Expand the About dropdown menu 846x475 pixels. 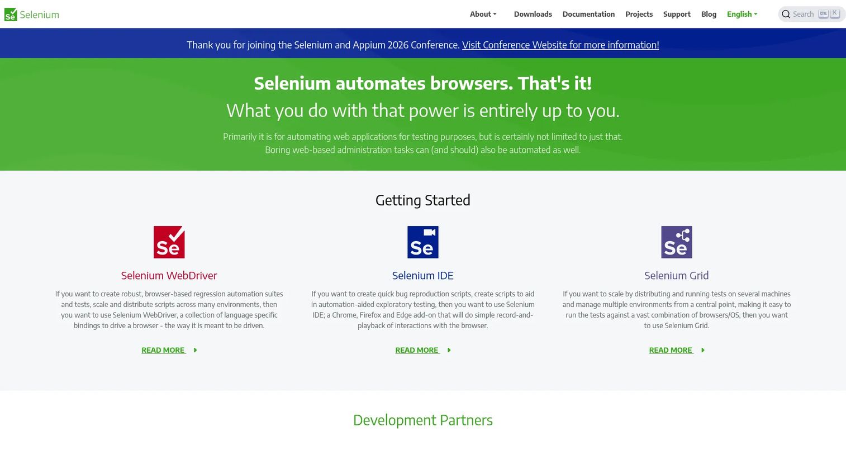483,15
